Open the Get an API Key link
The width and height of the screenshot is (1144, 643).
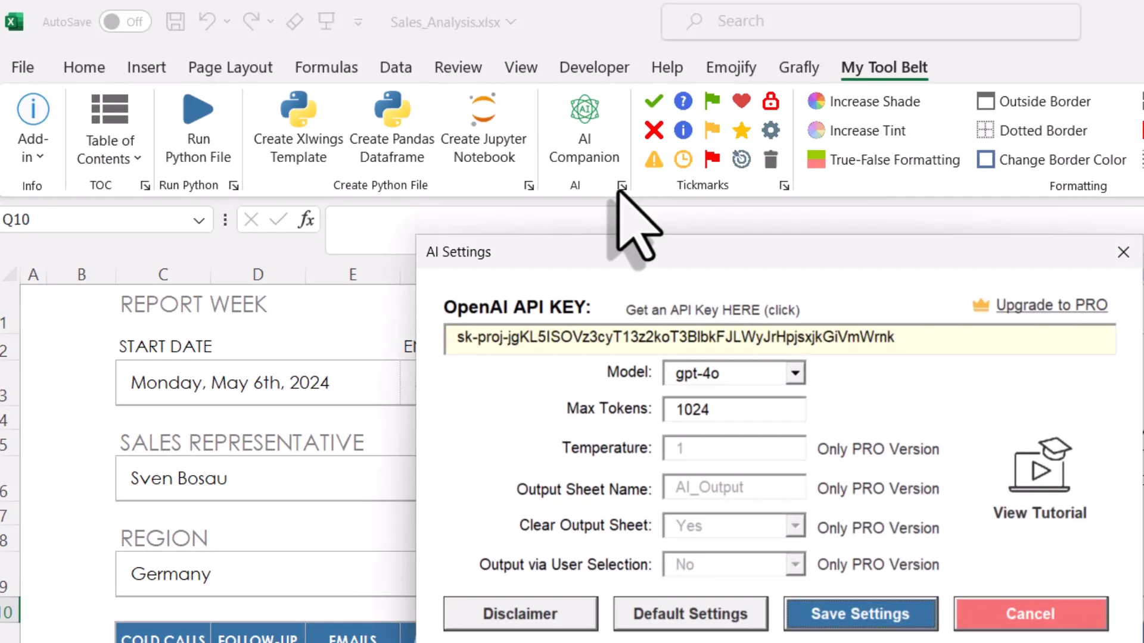click(x=712, y=310)
